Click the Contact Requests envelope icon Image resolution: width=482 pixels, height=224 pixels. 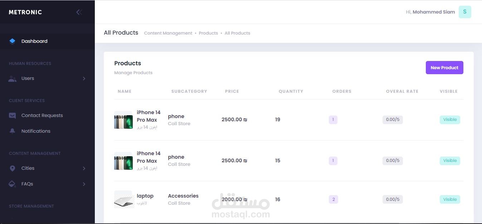(x=12, y=116)
